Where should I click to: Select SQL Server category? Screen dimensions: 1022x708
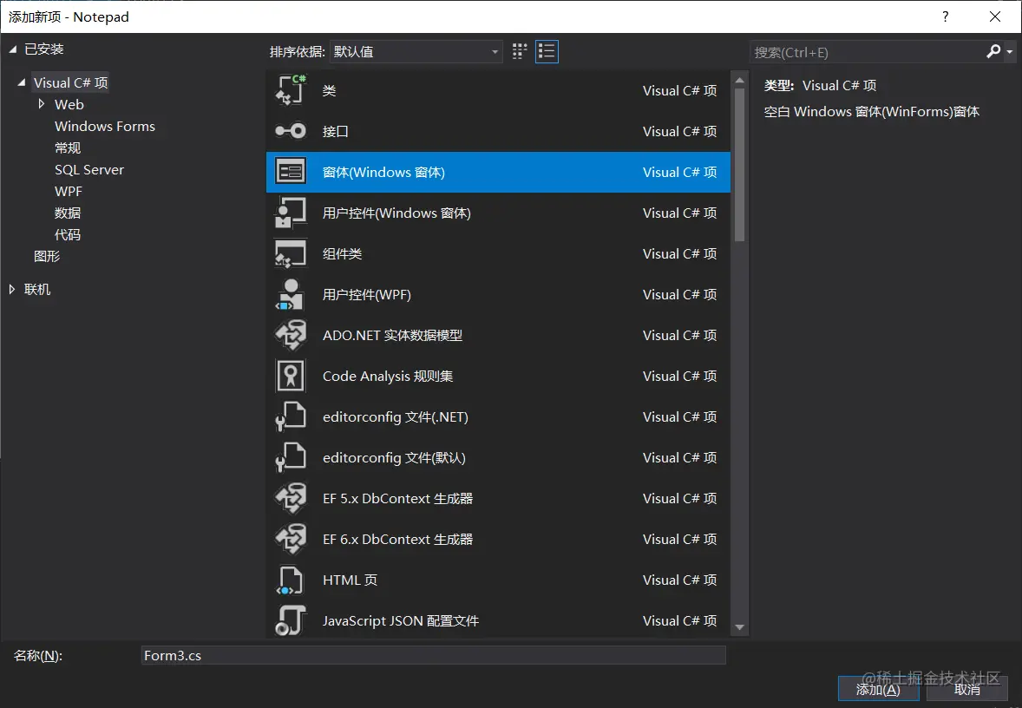(x=89, y=169)
